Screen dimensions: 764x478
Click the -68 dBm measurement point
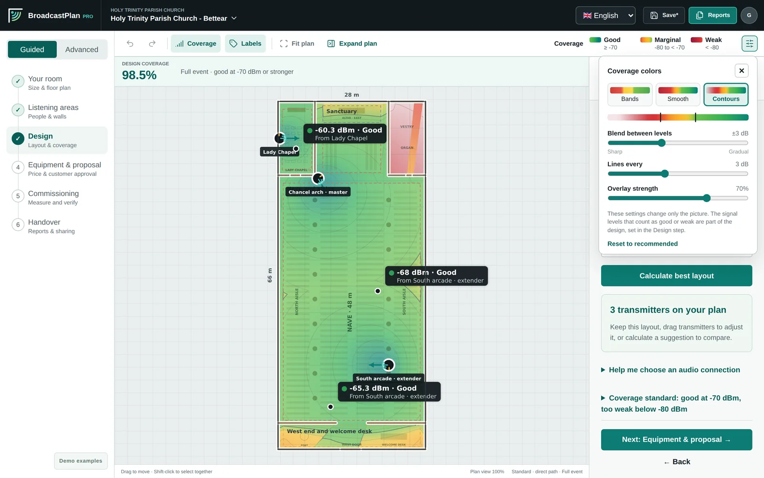click(x=378, y=291)
